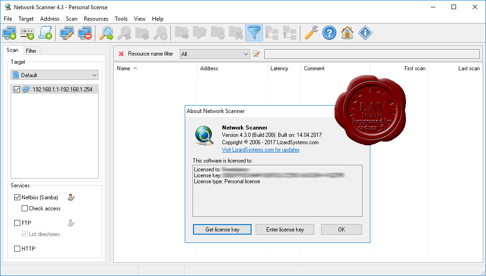486x276 pixels.
Task: Switch to the Filter tab
Action: 31,51
